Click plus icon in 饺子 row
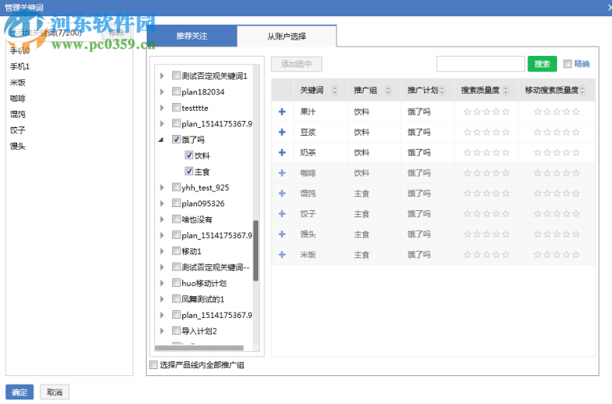 pyautogui.click(x=282, y=213)
